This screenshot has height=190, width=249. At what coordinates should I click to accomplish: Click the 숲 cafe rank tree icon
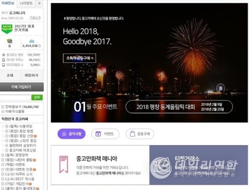(10, 41)
